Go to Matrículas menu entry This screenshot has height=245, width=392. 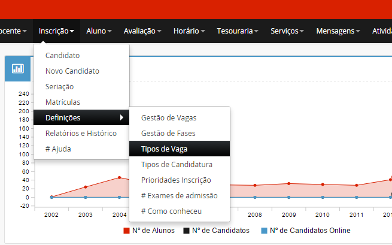63,102
